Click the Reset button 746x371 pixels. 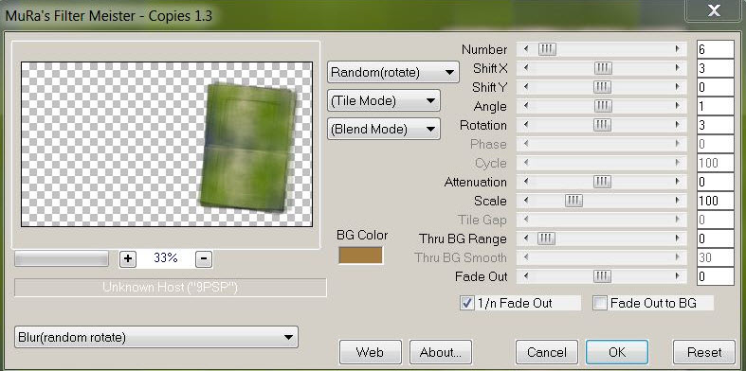coord(704,352)
